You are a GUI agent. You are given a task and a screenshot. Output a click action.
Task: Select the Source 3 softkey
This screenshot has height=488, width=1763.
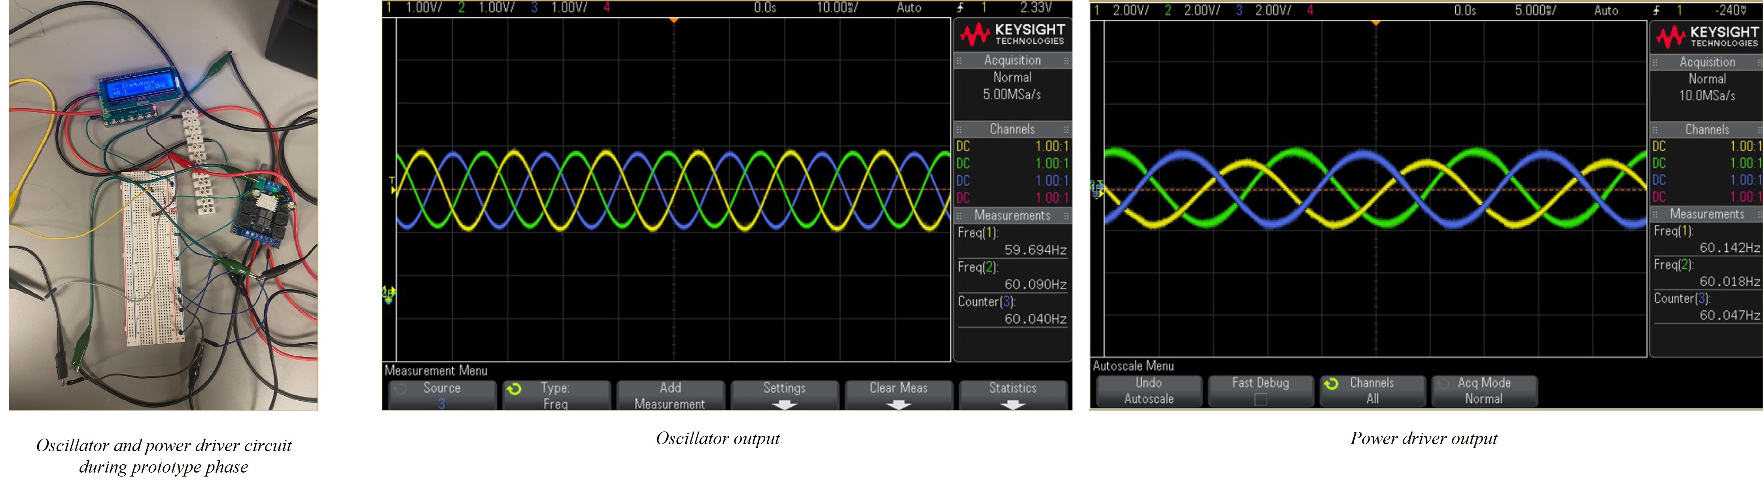(442, 395)
